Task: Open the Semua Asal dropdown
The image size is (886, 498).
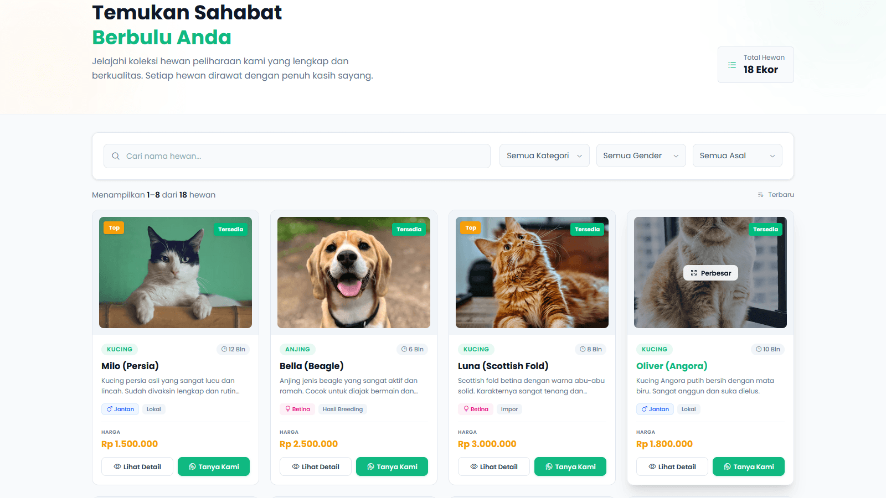Action: coord(737,155)
